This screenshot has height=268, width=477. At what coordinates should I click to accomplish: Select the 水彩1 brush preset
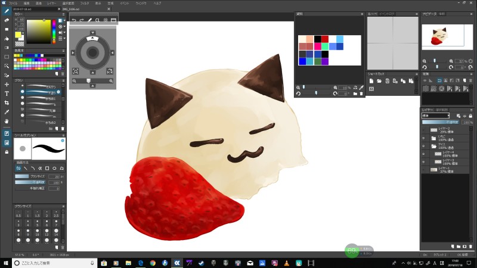tap(41, 98)
